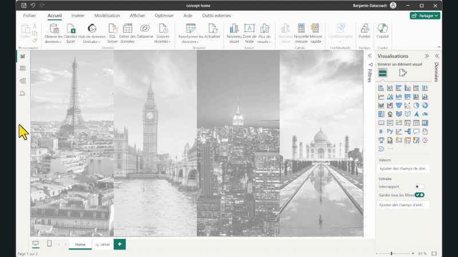Expand the Données pane
Viewport: 458px width, 257px height.
point(437,56)
